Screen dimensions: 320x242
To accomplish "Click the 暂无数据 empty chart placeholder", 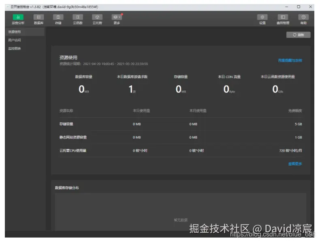I will [181, 220].
